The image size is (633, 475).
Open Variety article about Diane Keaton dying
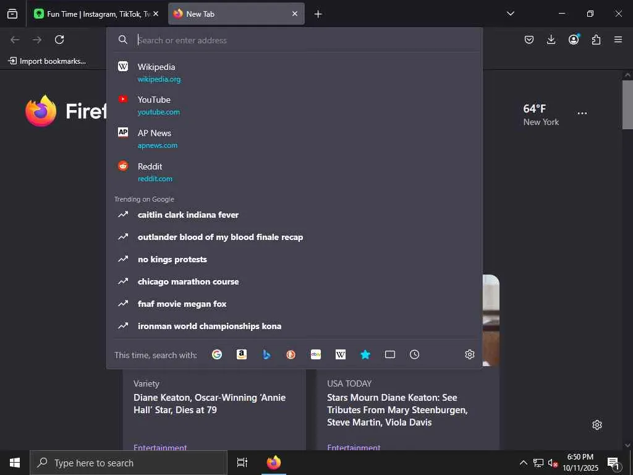pyautogui.click(x=210, y=403)
